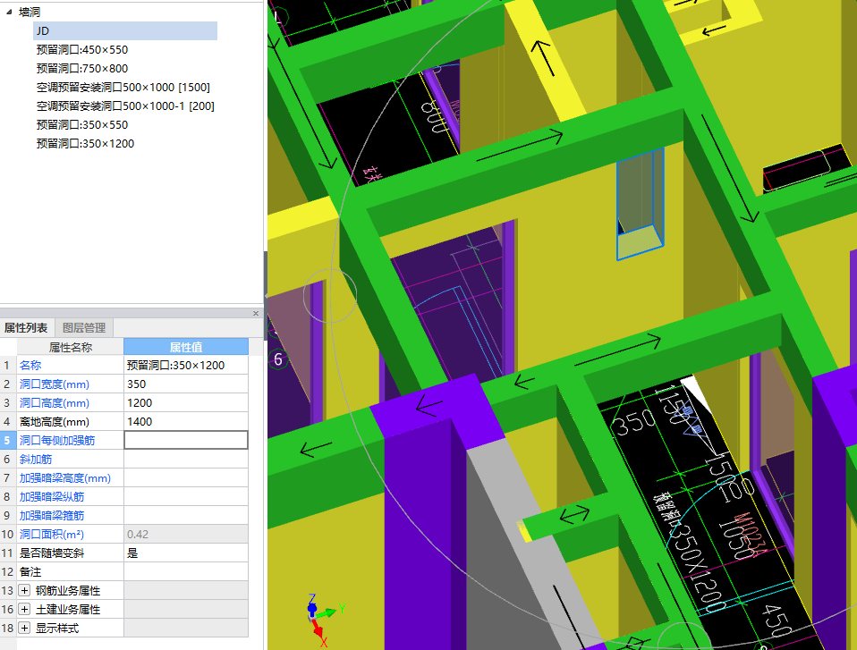Click the empty 斜加筋 value cell

click(x=186, y=460)
